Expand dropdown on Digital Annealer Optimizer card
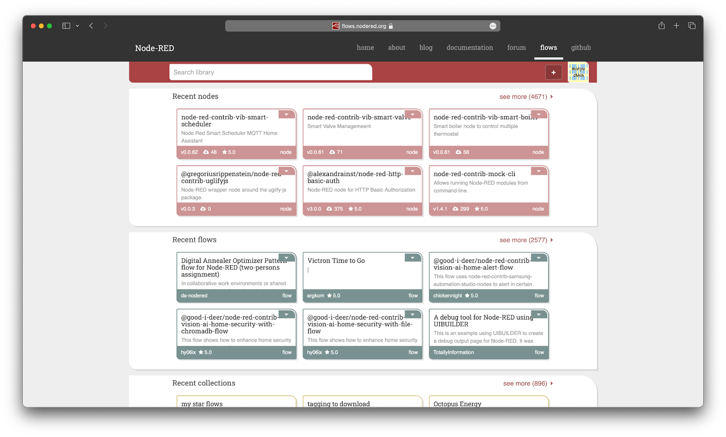 click(287, 258)
